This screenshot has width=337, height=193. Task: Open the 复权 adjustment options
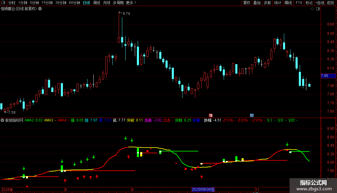click(x=247, y=3)
